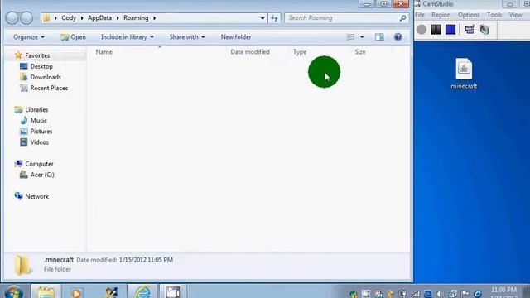The height and width of the screenshot is (298, 530).
Task: Open the CamStudio Options menu
Action: click(469, 15)
